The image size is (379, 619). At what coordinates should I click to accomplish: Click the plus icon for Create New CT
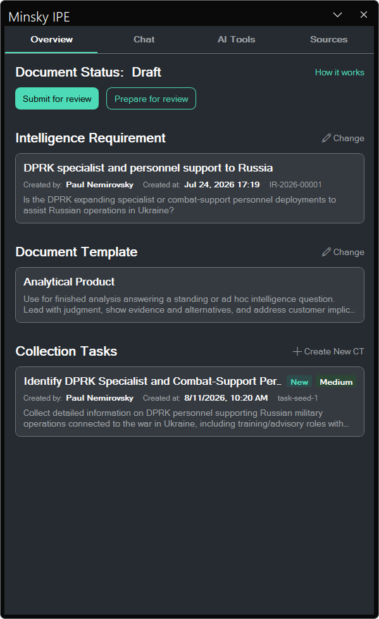pos(297,351)
